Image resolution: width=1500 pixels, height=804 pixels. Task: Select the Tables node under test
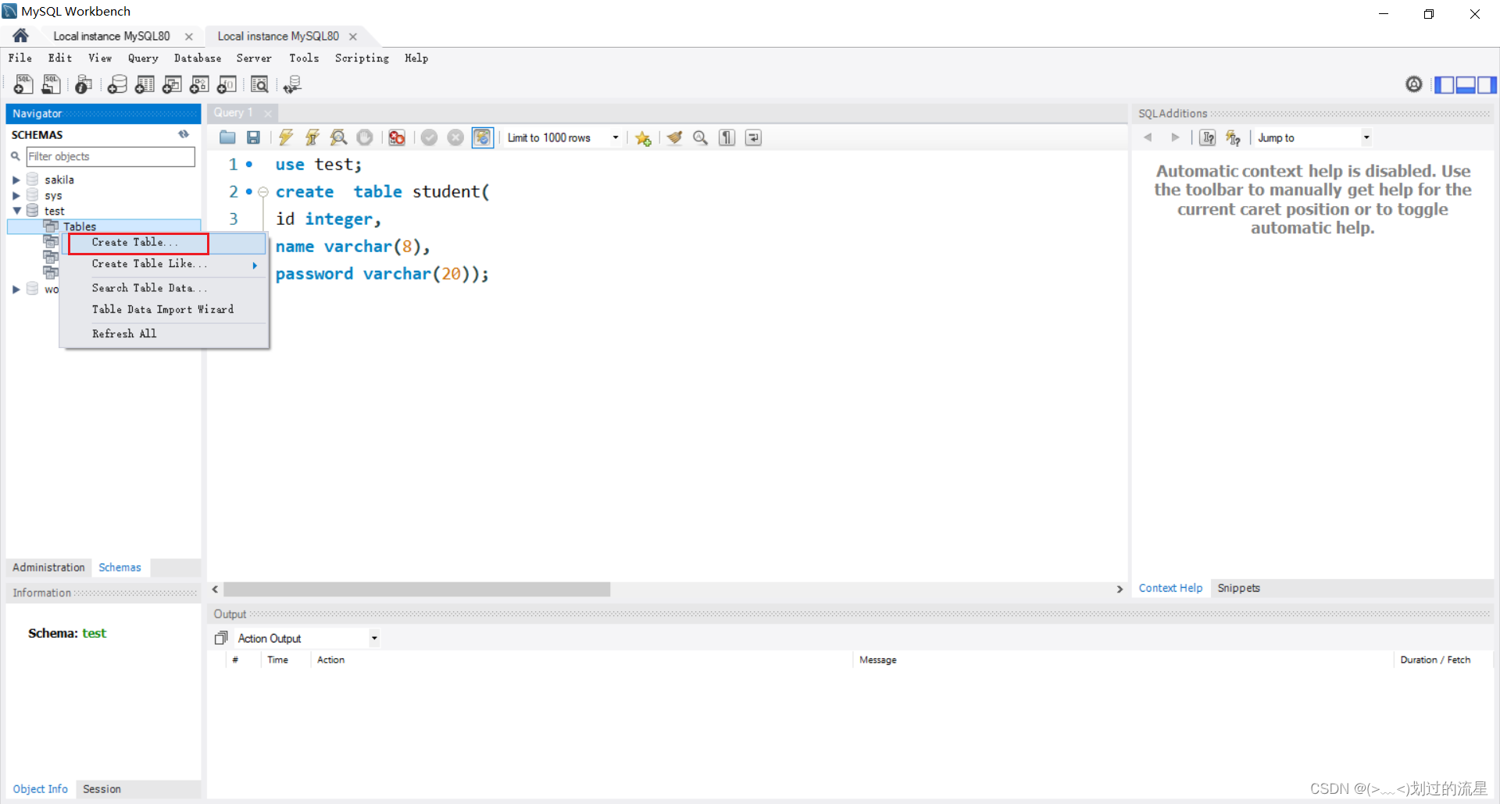(x=80, y=226)
